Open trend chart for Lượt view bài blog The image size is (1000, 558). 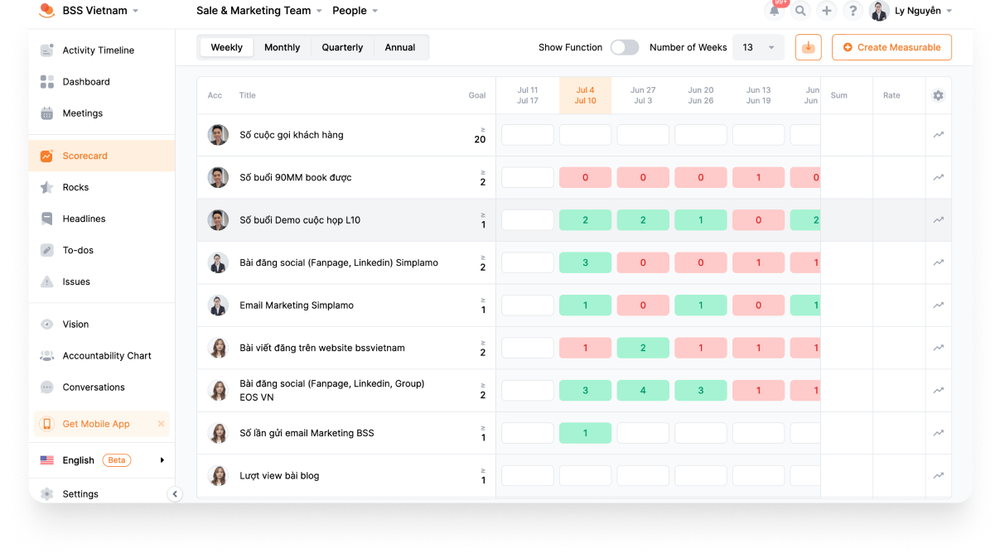[x=938, y=476]
